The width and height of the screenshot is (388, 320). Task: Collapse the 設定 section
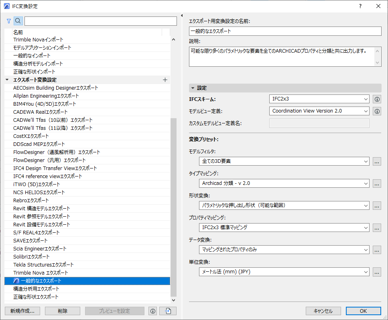(193, 88)
